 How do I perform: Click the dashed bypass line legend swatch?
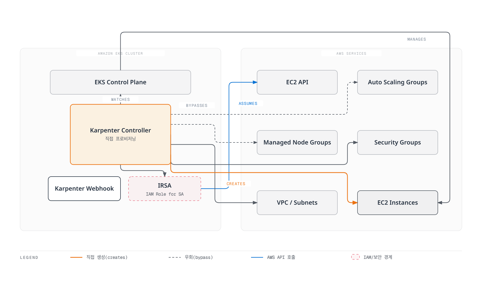click(x=175, y=257)
